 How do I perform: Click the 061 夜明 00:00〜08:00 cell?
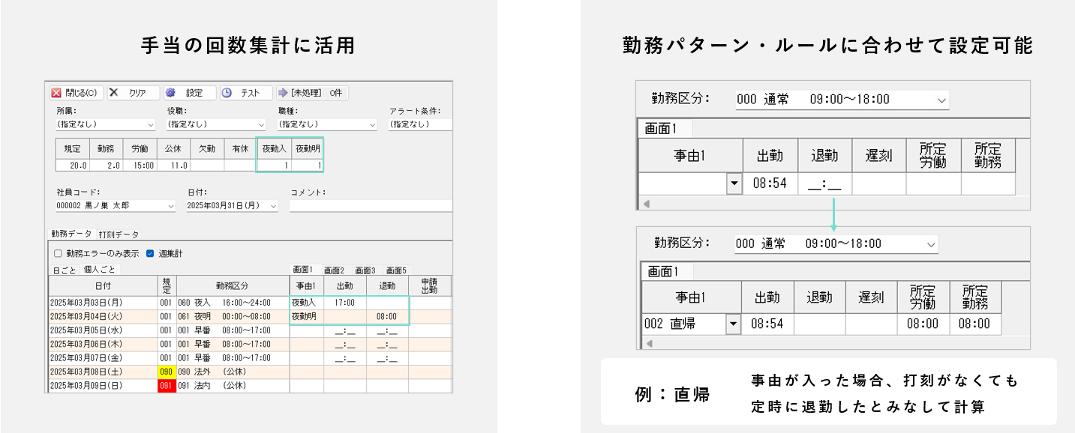click(233, 317)
